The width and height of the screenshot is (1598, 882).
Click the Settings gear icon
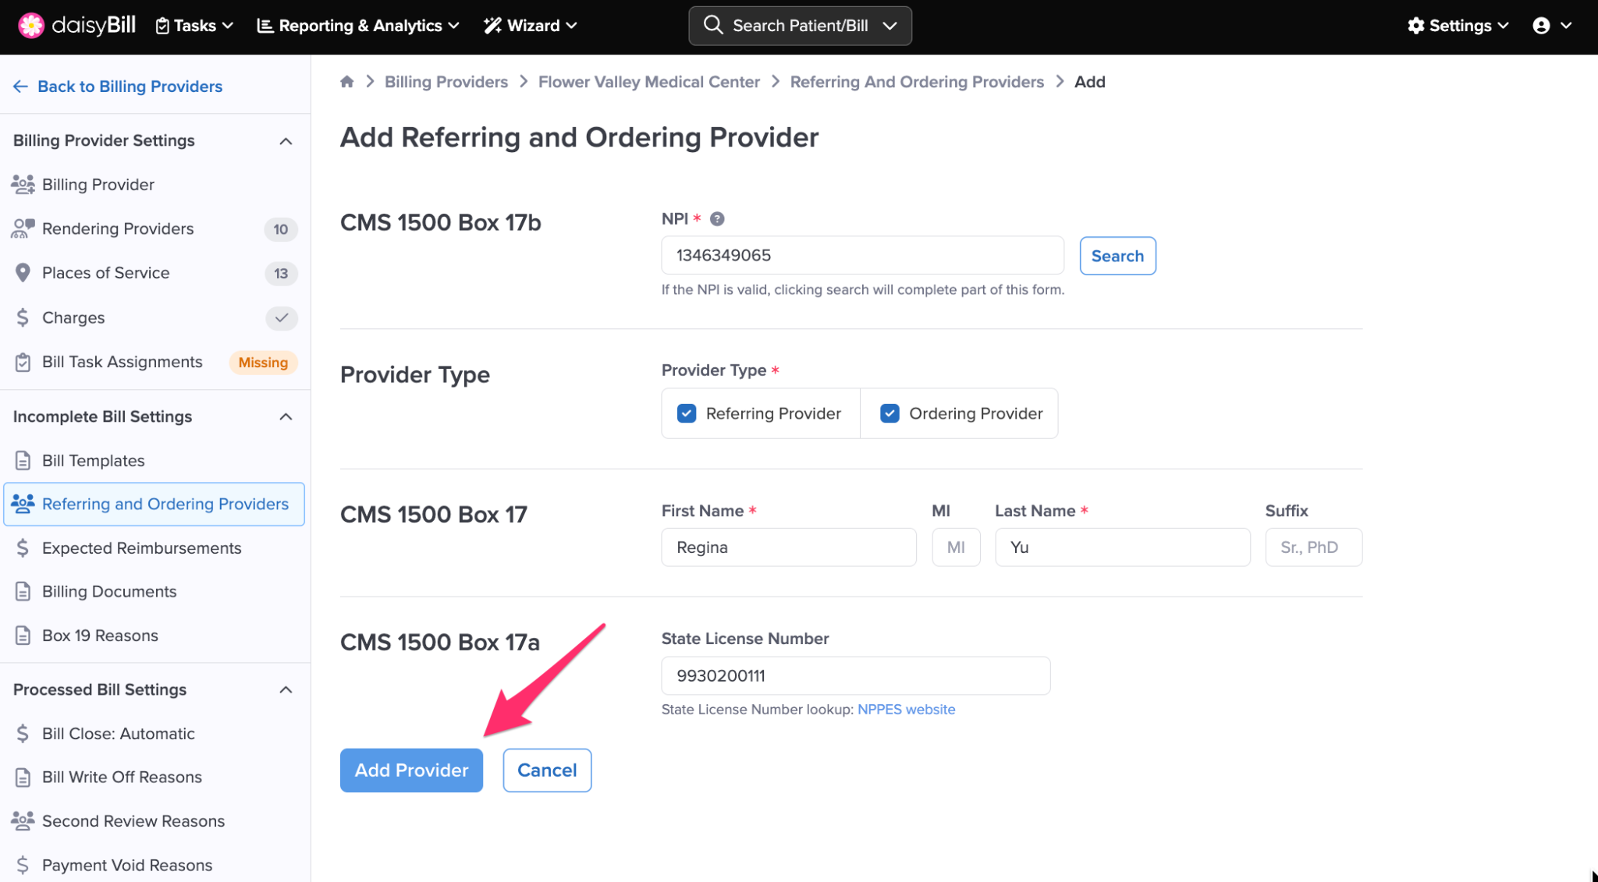(1415, 26)
